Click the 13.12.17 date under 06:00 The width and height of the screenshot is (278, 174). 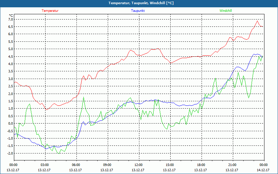pyautogui.click(x=76, y=170)
